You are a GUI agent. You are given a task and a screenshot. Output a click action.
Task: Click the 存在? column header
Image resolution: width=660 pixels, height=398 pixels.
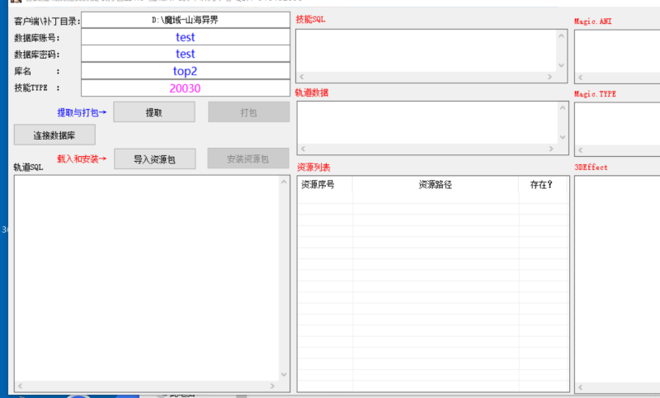pos(543,184)
